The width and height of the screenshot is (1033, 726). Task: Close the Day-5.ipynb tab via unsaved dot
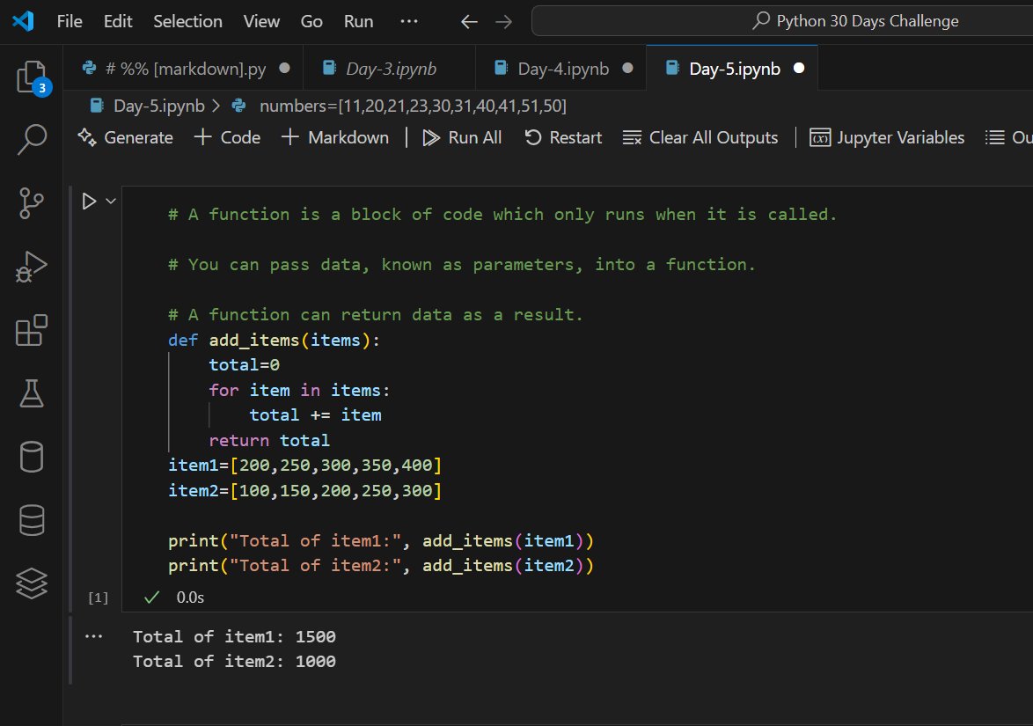799,68
